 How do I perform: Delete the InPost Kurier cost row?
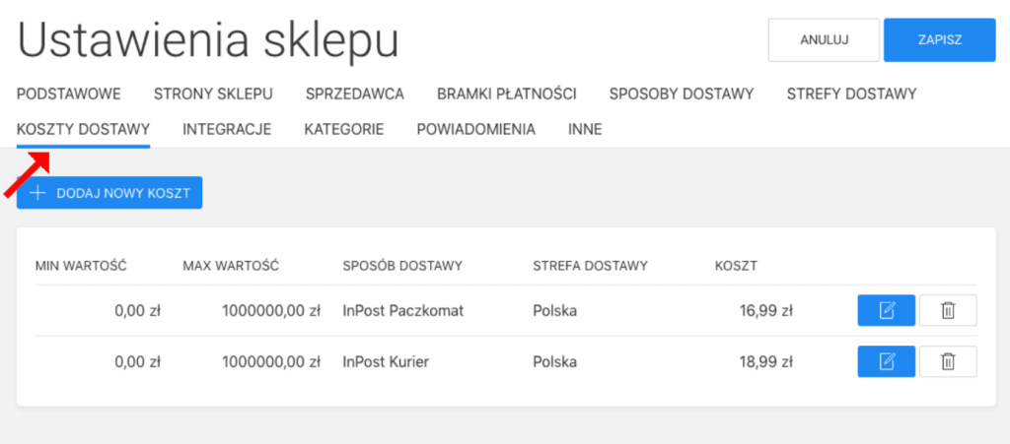click(948, 361)
